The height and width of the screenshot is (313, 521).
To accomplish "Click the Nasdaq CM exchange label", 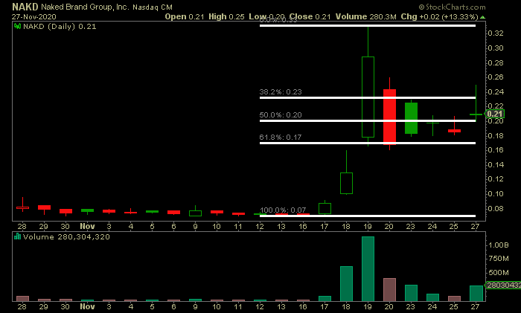I will [153, 7].
